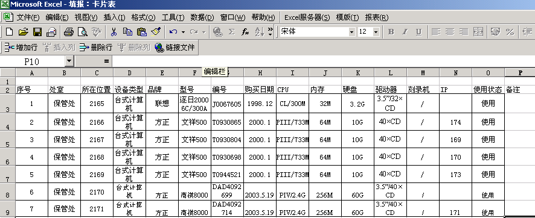Viewport: 535px width, 218px height.
Task: Apply the Percent style icon
Action: click(510, 32)
